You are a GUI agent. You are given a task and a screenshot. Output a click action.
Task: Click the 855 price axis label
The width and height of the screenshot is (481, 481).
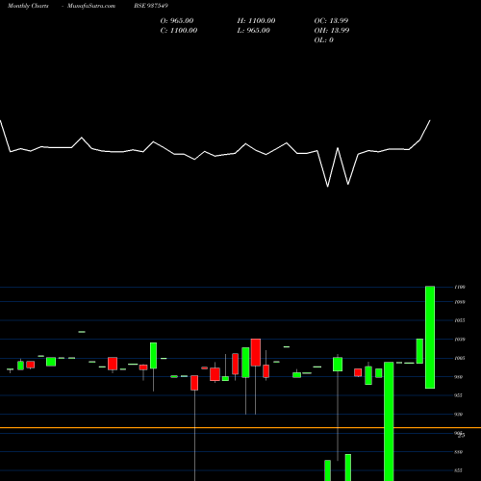459,470
